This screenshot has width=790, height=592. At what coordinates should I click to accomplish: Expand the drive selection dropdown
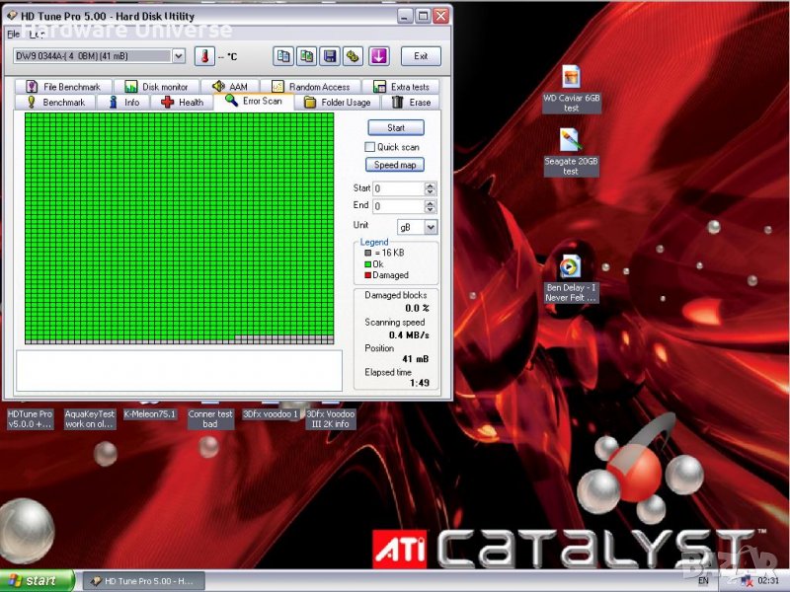[178, 56]
